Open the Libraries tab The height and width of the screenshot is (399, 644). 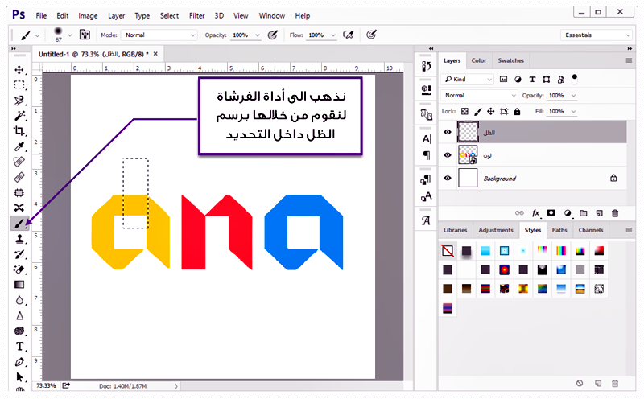coord(455,230)
